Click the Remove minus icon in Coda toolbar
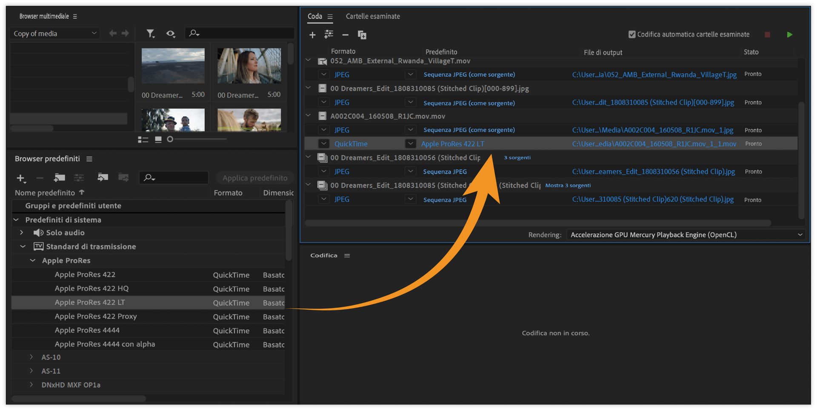Screen dimensions: 817x411 coord(346,35)
